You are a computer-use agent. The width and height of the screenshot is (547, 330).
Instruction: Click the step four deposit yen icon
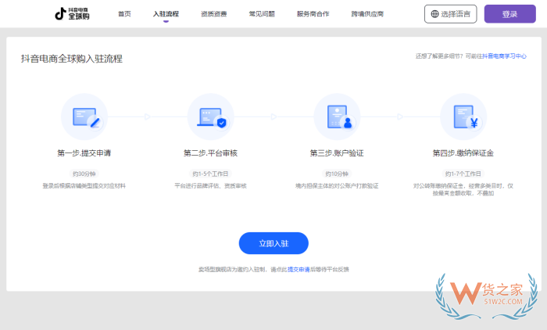pos(463,117)
